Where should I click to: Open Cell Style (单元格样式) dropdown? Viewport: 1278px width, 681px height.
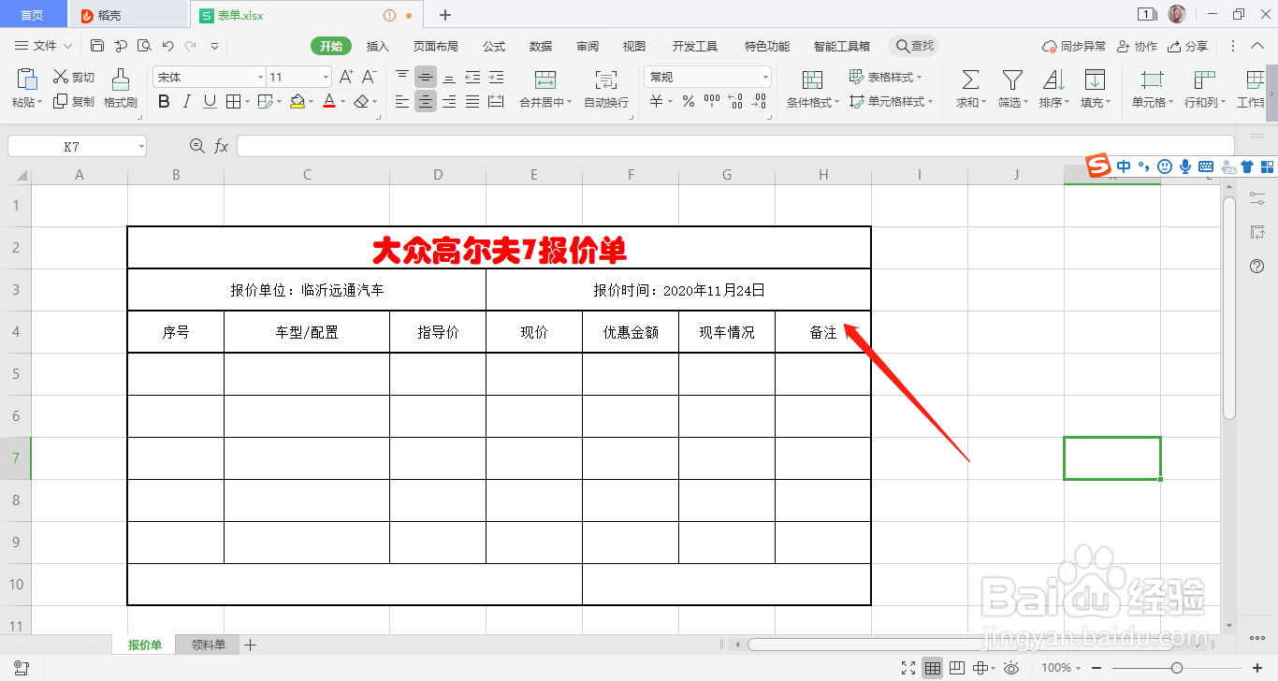pos(890,101)
